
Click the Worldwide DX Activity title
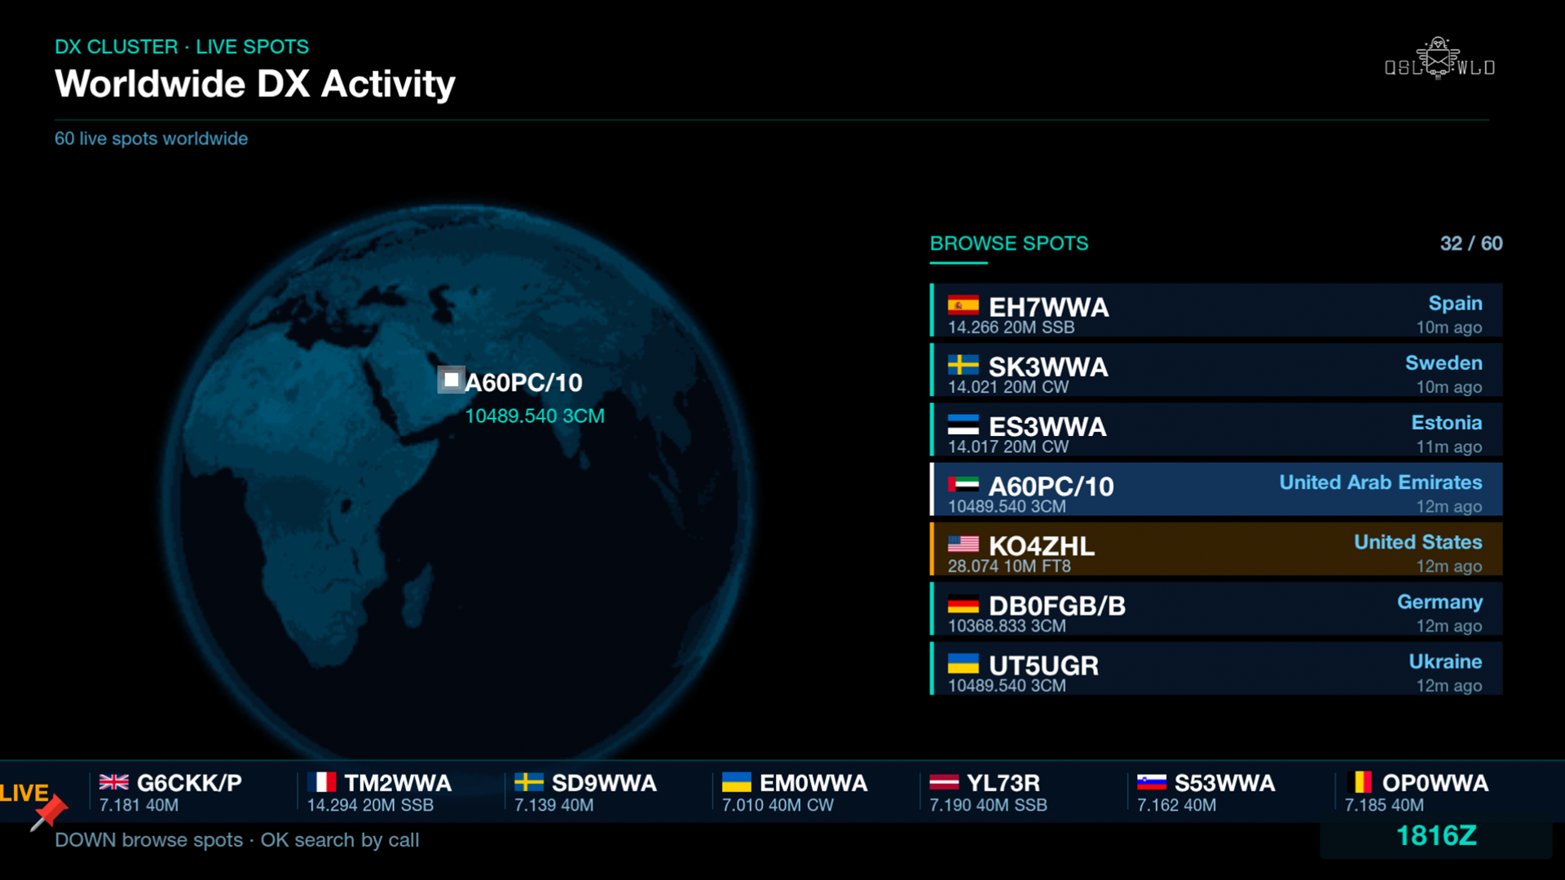(255, 84)
